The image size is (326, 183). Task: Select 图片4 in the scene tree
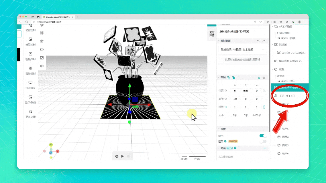point(286,137)
